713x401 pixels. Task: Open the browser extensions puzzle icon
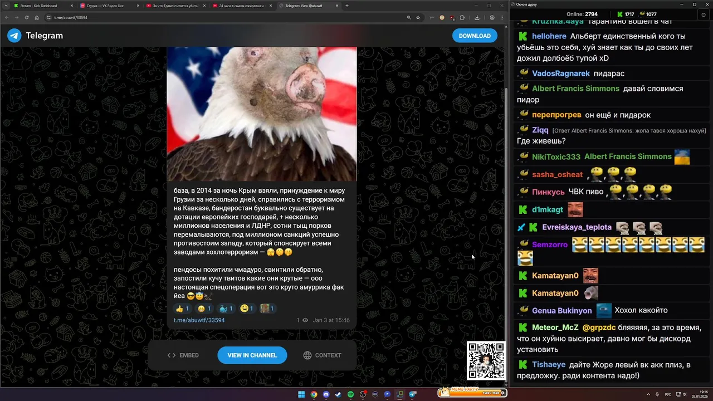(462, 17)
